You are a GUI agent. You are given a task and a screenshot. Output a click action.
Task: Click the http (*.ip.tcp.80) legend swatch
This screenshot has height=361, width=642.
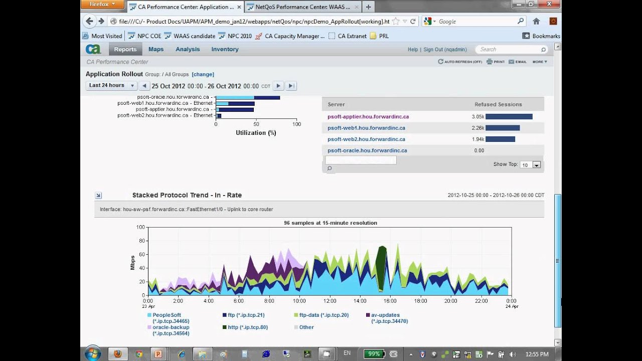224,327
